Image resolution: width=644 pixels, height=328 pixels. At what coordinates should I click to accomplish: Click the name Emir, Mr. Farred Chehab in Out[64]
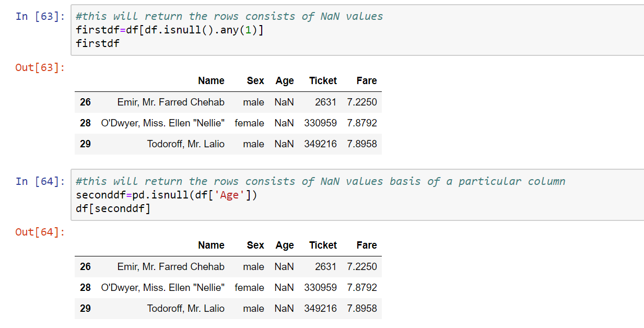pos(170,266)
